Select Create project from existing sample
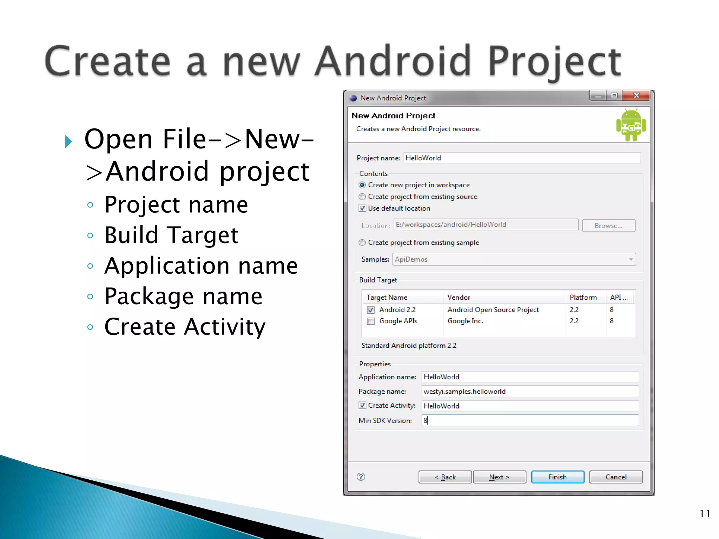Image resolution: width=719 pixels, height=539 pixels. [362, 242]
